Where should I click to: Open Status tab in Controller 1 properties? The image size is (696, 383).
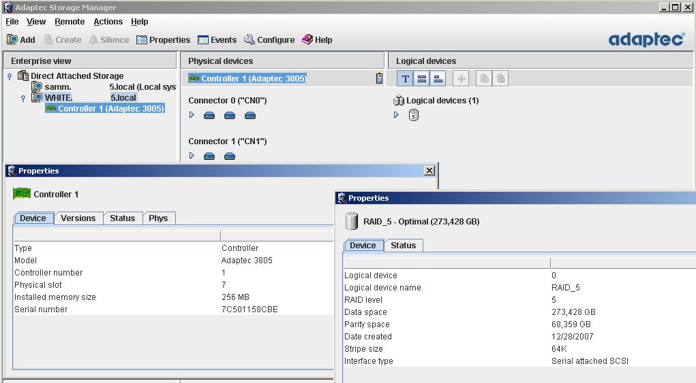(x=123, y=218)
